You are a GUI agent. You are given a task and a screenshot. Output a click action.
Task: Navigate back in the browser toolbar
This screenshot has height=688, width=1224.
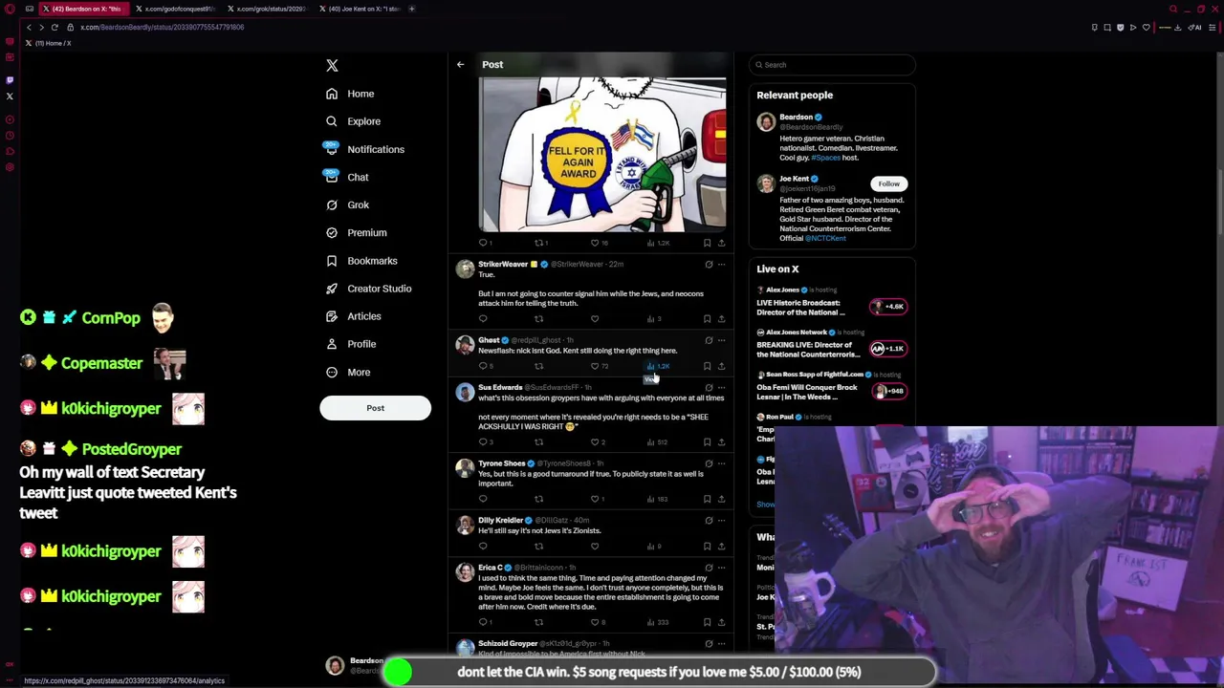tap(29, 27)
